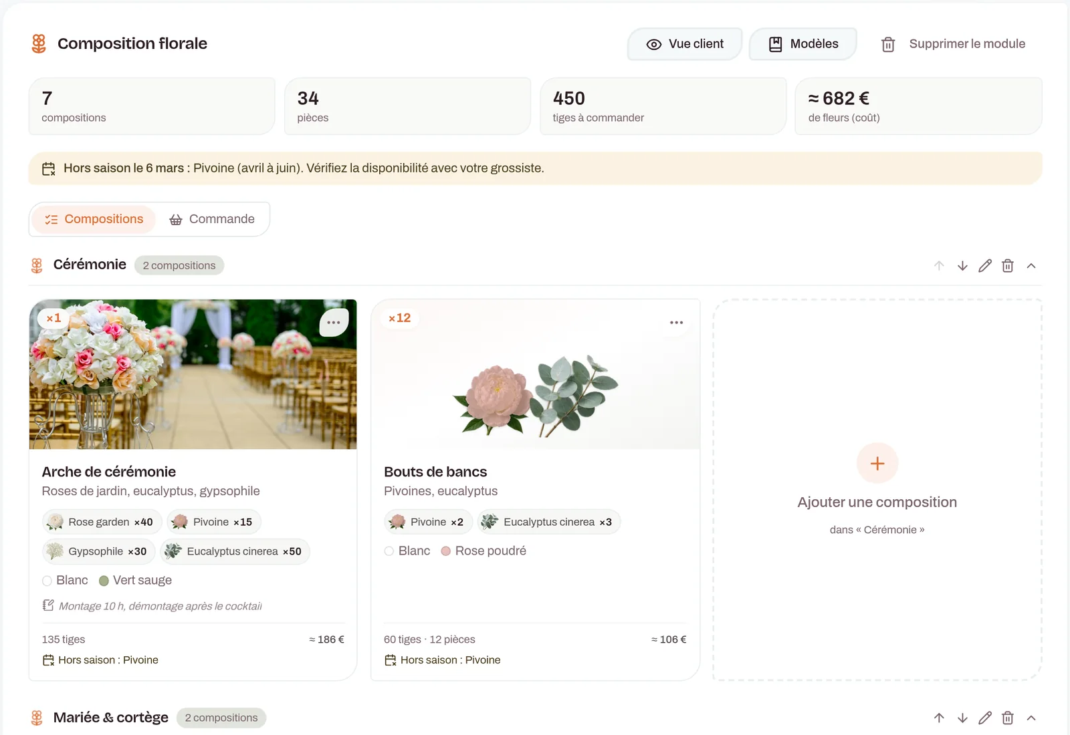
Task: Collapse the Cérémonie section
Action: click(x=1031, y=266)
